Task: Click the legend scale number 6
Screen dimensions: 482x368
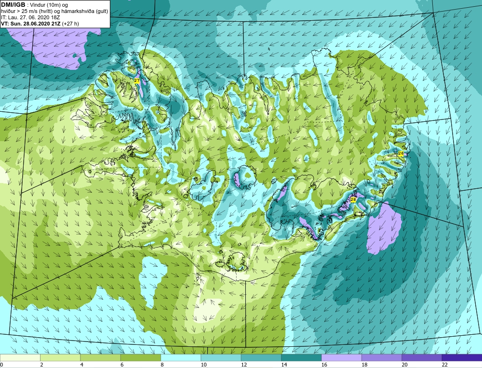Action: click(x=122, y=365)
